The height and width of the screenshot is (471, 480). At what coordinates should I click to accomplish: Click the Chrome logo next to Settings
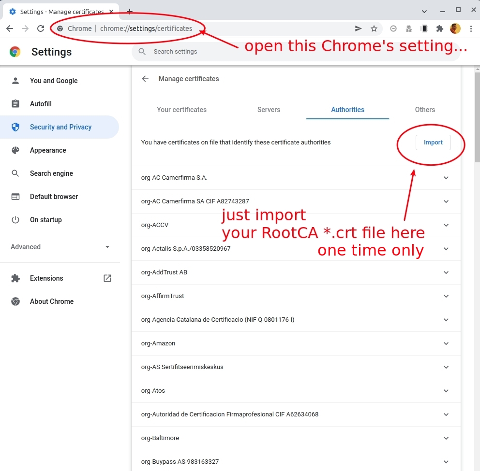pyautogui.click(x=15, y=52)
